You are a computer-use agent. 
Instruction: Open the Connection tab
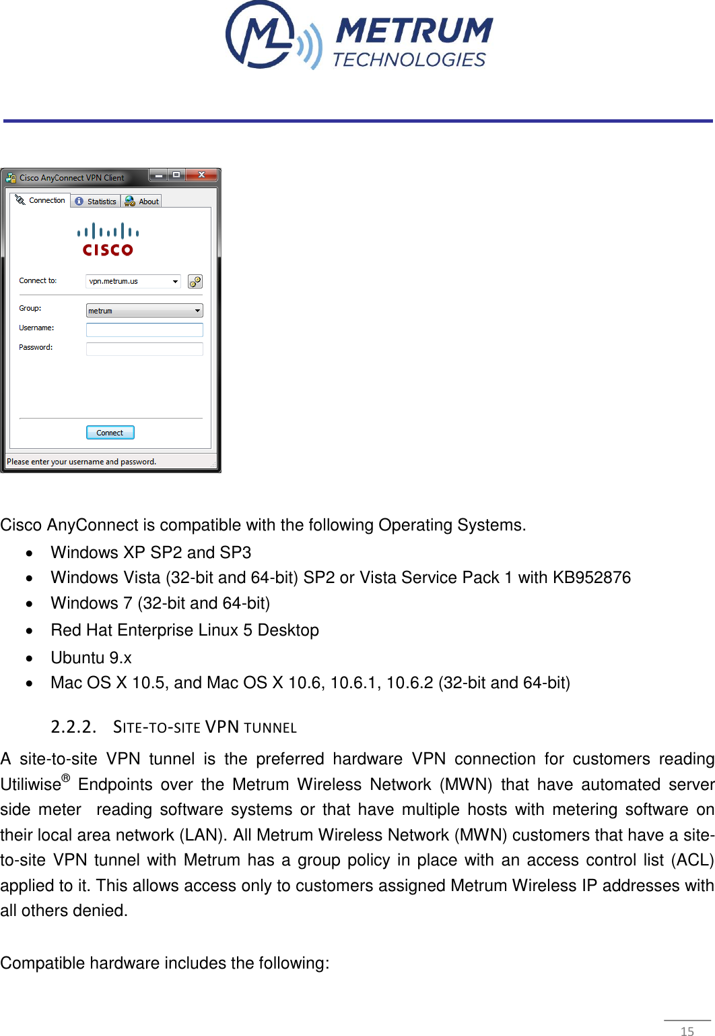40,200
